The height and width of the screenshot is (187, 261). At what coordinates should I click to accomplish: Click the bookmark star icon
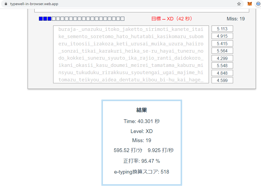click(x=239, y=4)
